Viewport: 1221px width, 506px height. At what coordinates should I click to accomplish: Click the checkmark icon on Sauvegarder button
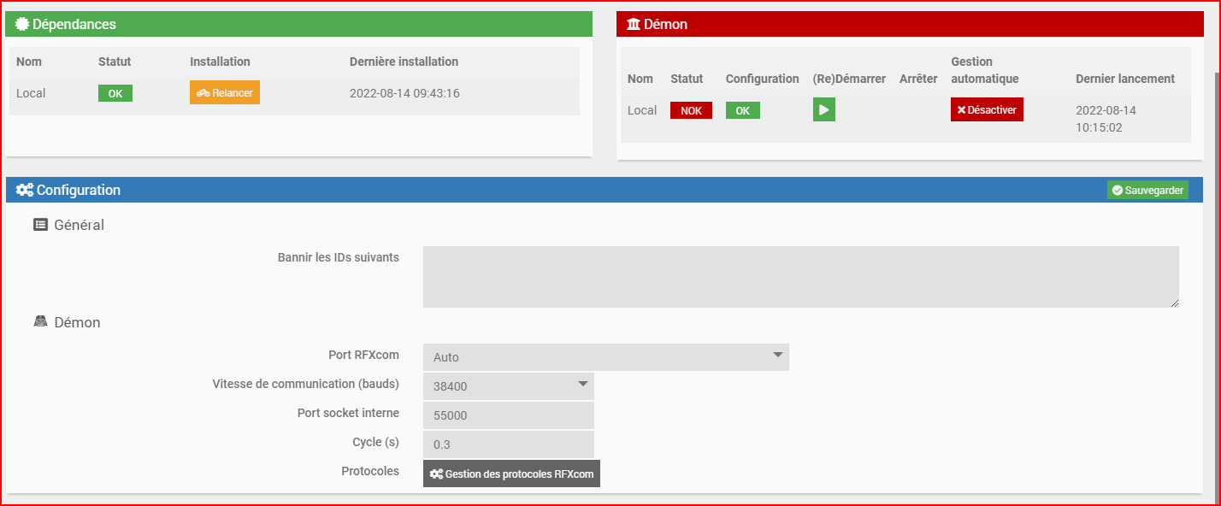(1118, 190)
